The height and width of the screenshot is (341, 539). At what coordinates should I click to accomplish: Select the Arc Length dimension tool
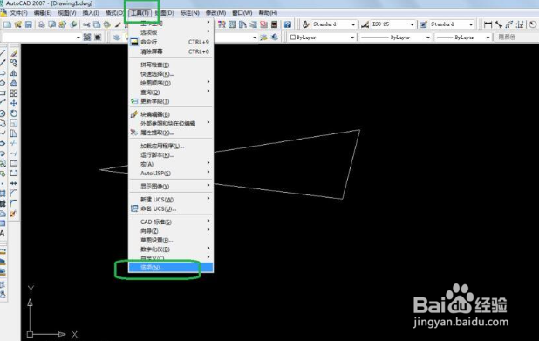coord(509,24)
